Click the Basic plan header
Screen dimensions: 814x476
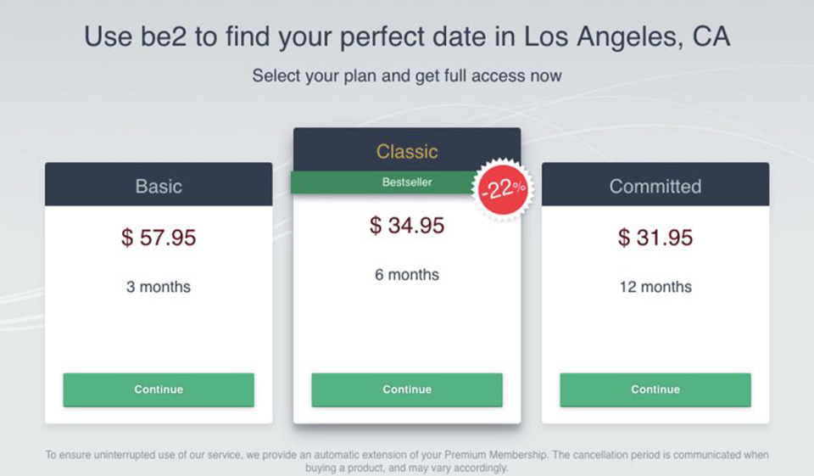point(159,185)
